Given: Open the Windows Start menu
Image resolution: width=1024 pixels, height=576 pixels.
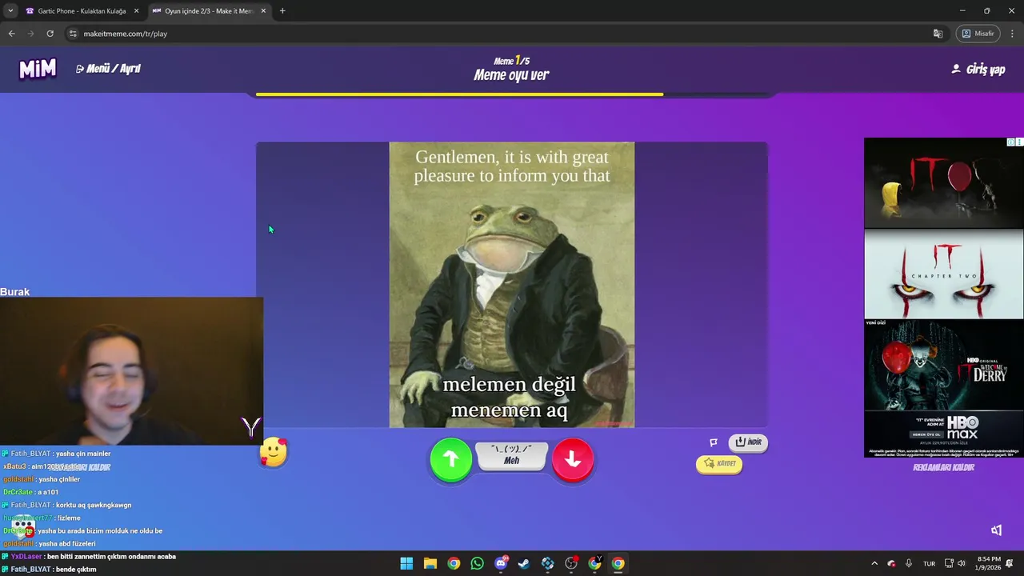Looking at the screenshot, I should tap(406, 563).
